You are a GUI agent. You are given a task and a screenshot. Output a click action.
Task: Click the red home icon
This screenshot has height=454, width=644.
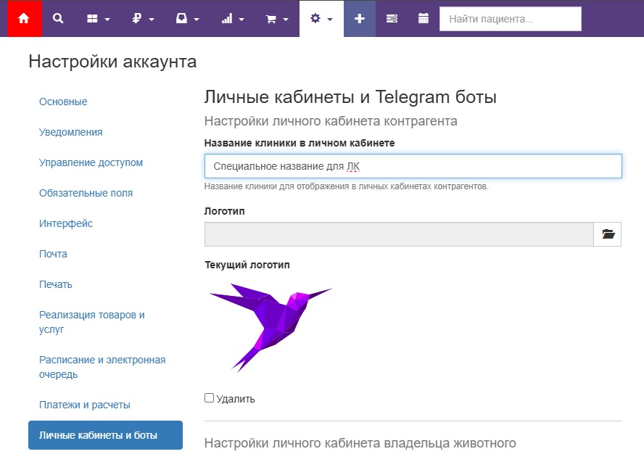24,19
